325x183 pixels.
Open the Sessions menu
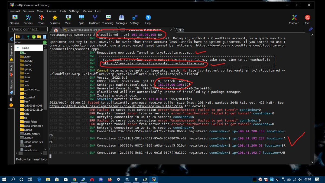point(28,11)
